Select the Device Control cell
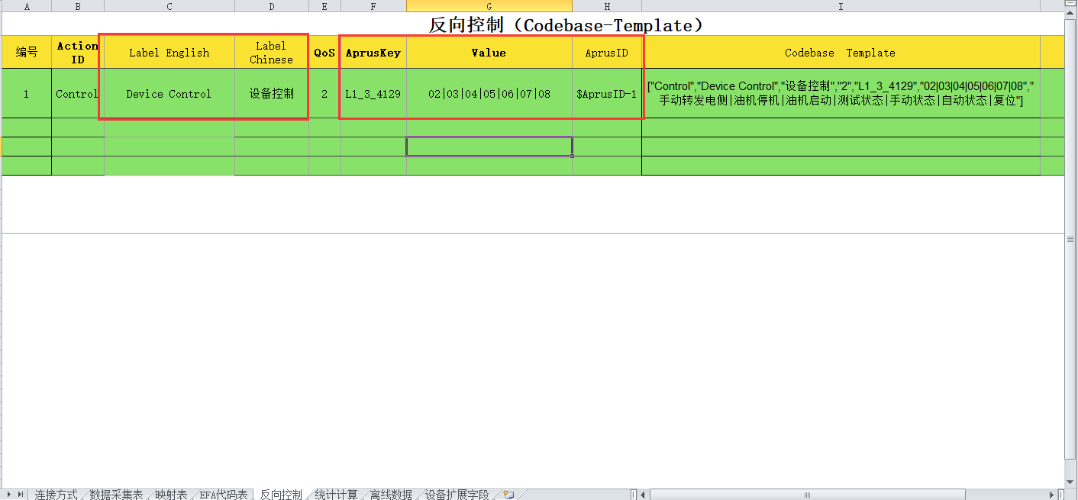Image resolution: width=1078 pixels, height=500 pixels. click(x=169, y=94)
